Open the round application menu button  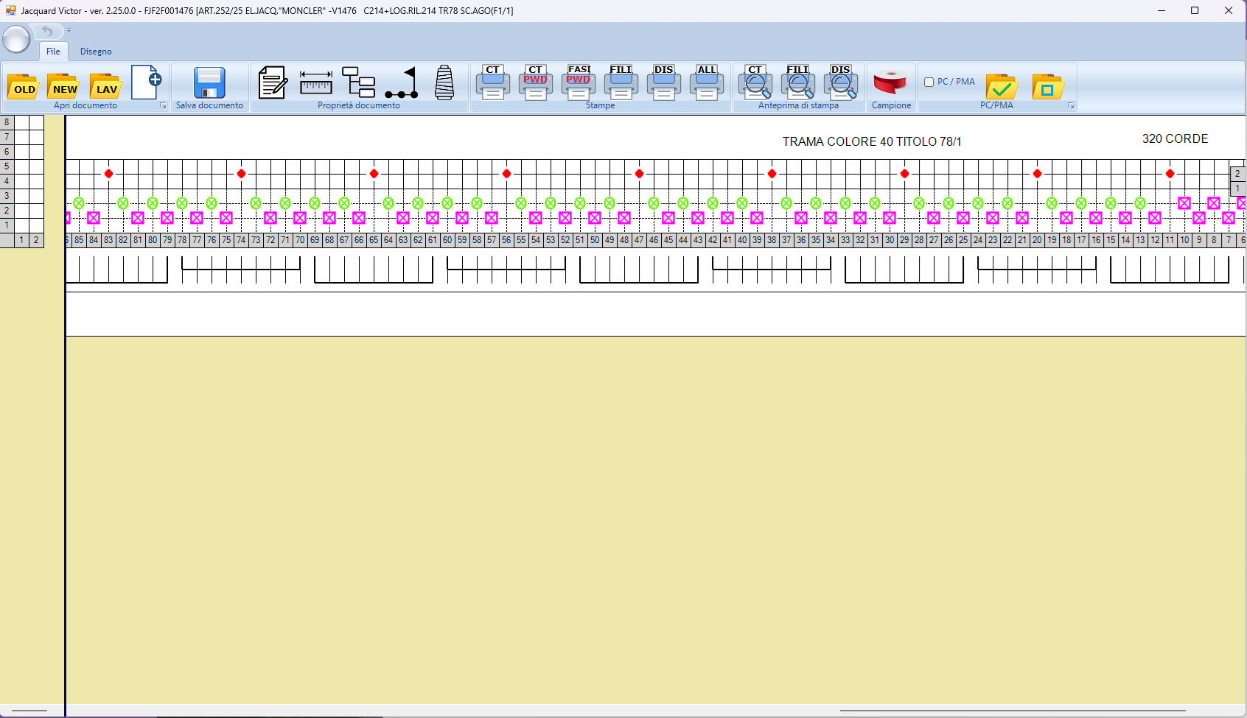point(16,39)
